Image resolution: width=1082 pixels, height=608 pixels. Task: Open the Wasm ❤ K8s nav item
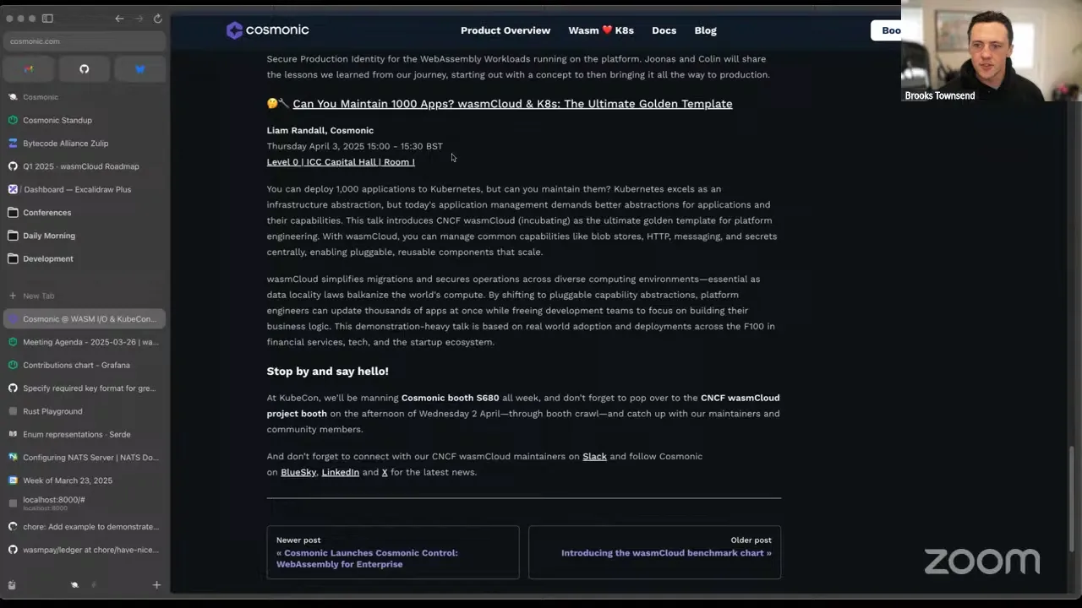(x=601, y=30)
